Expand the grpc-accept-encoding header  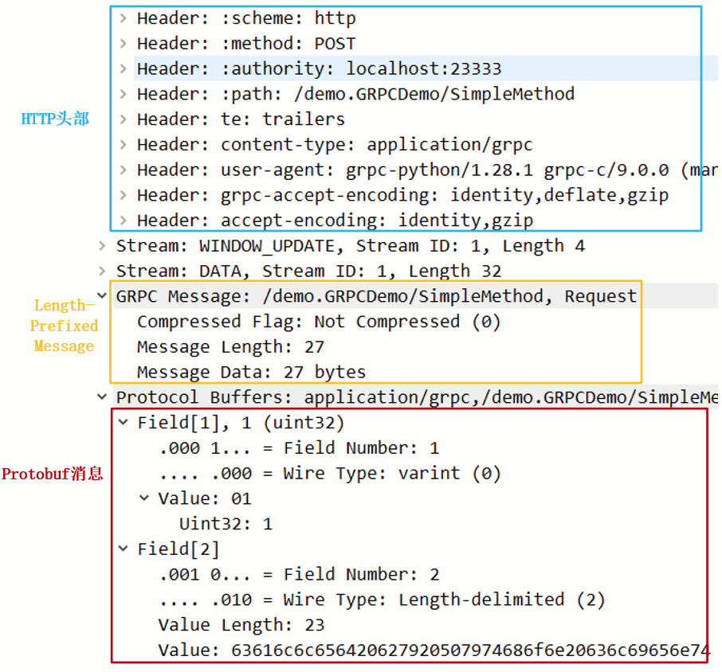click(123, 195)
